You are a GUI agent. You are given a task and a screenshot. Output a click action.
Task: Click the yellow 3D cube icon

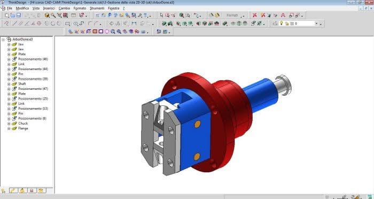[x=47, y=16]
